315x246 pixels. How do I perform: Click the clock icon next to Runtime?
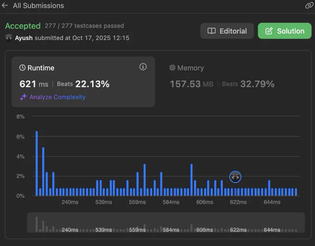click(x=22, y=68)
